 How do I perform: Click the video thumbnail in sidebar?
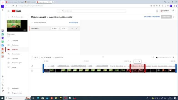click(17, 26)
